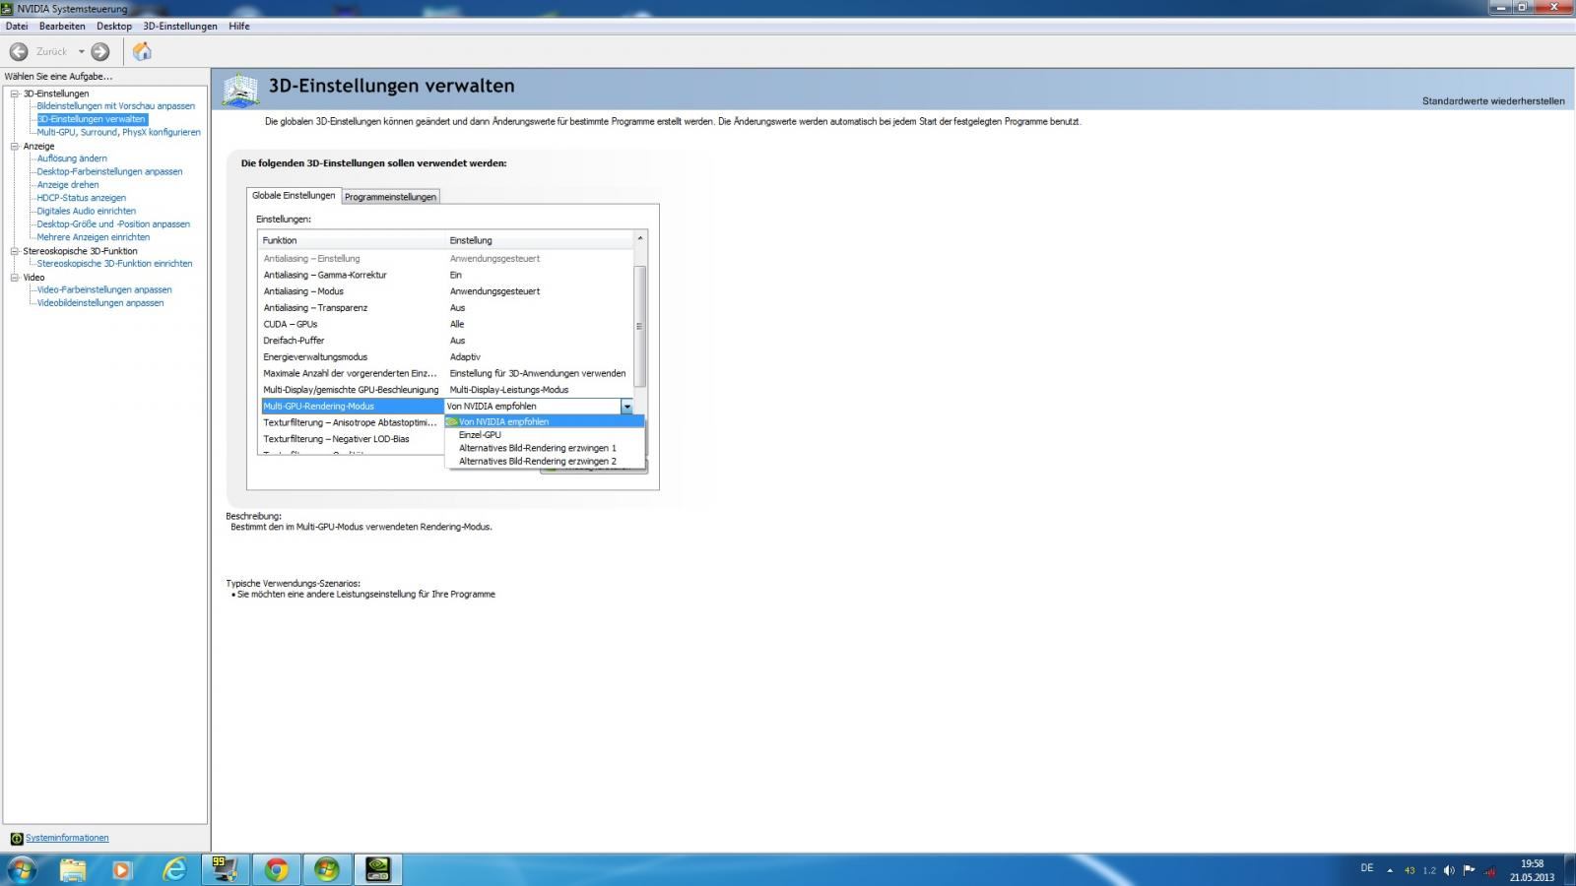Screen dimensions: 1576x886
Task: Choose Einzel-GPU from the dropdown list
Action: (x=545, y=435)
